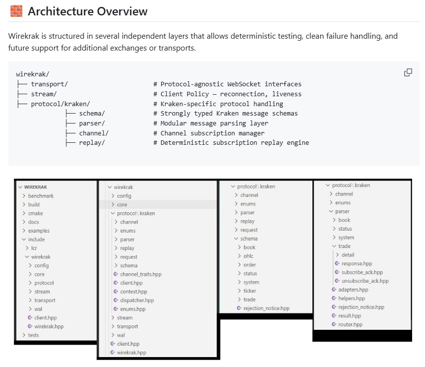Select helpers.hpp file name
Viewport: 425px width, 367px height.
click(x=352, y=298)
